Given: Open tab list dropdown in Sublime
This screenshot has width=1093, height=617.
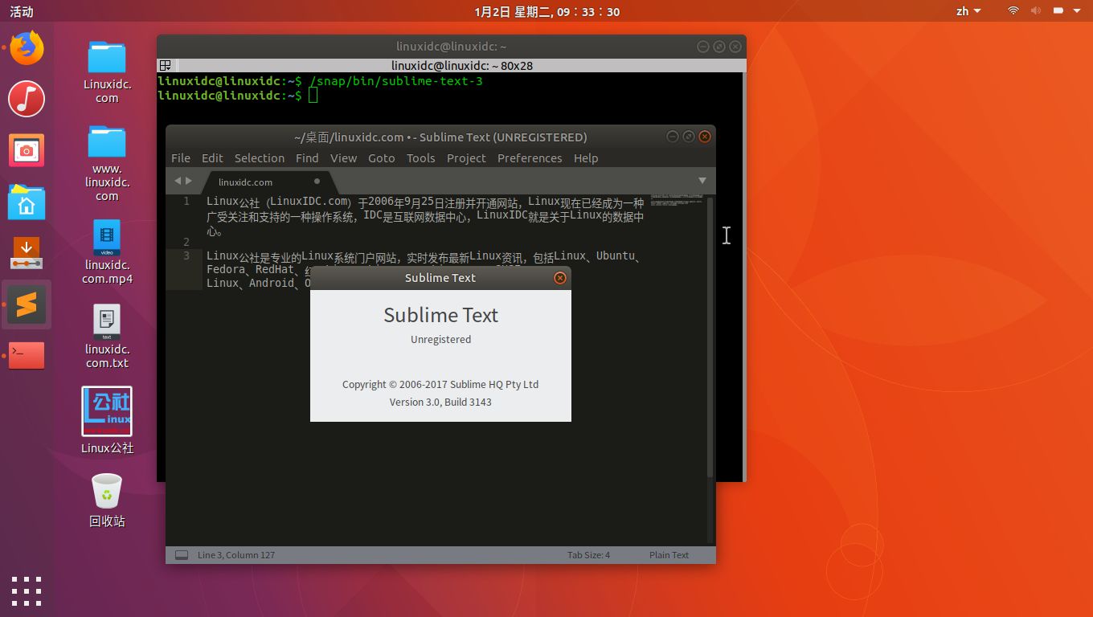Looking at the screenshot, I should [x=702, y=181].
